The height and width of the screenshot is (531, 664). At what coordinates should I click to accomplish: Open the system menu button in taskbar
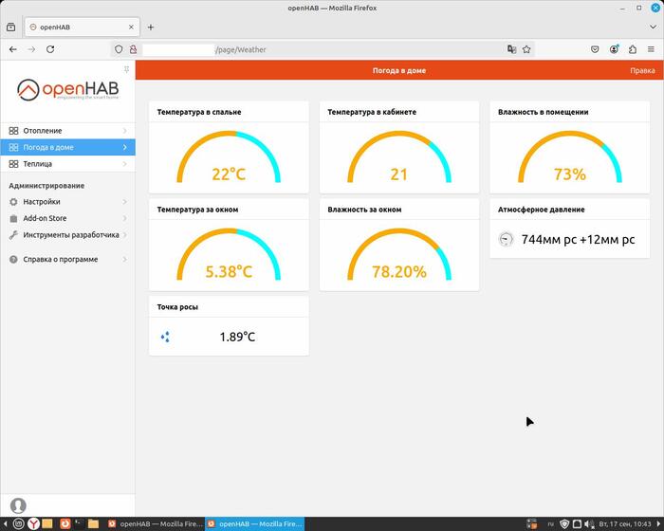click(x=18, y=523)
